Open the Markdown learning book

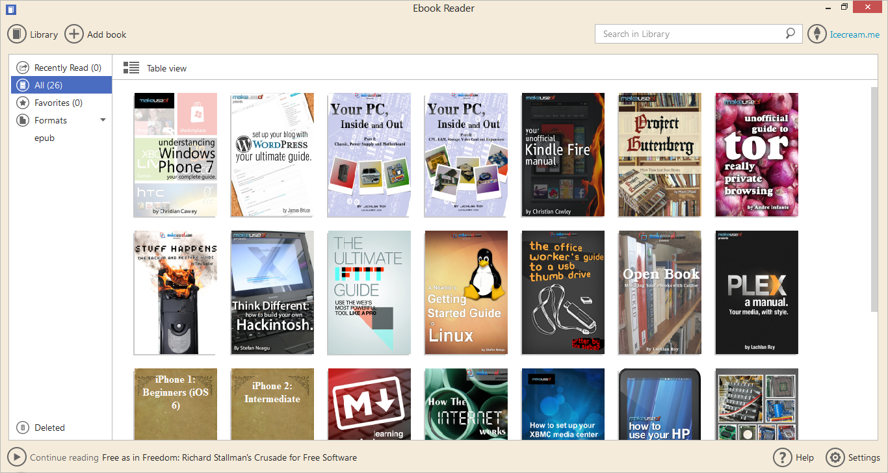pyautogui.click(x=369, y=404)
